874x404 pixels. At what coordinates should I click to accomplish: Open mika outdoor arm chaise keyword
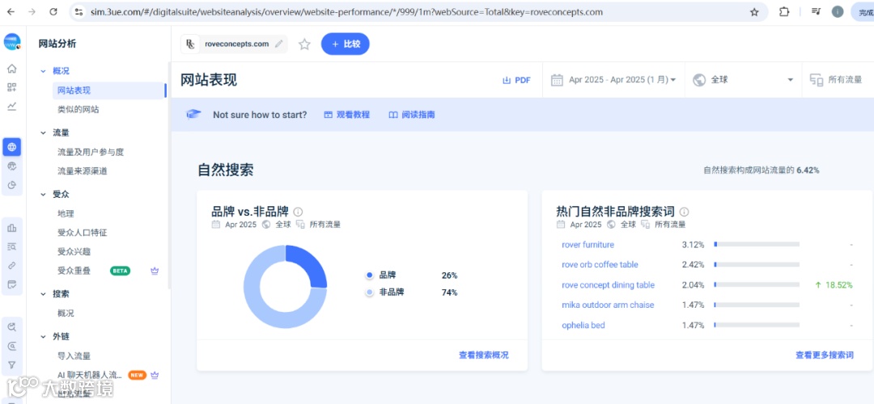pyautogui.click(x=608, y=305)
